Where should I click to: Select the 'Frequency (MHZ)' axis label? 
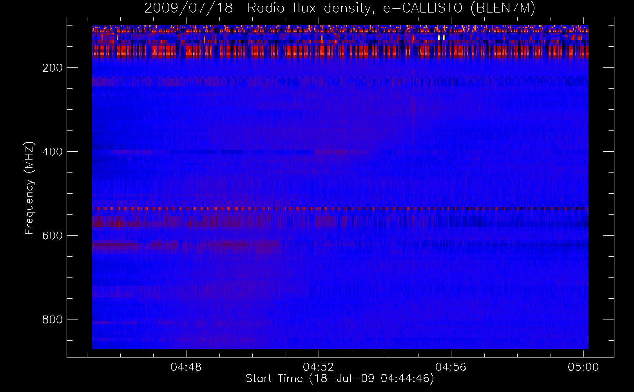29,188
